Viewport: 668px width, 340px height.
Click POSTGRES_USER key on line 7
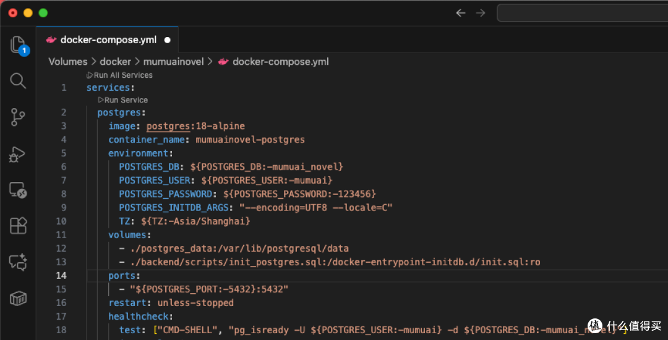(x=155, y=180)
